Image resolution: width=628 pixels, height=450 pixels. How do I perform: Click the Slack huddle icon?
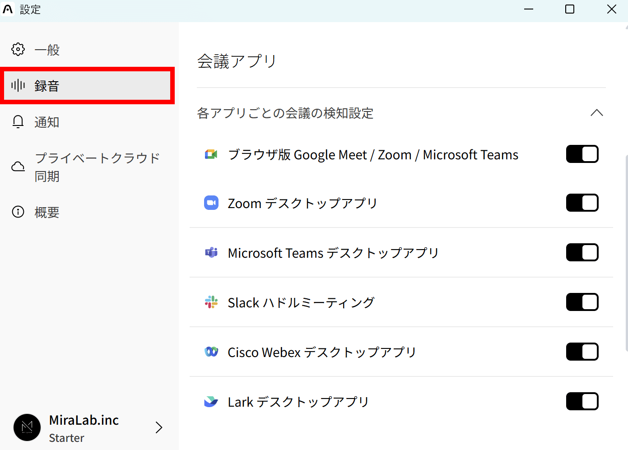click(x=211, y=302)
